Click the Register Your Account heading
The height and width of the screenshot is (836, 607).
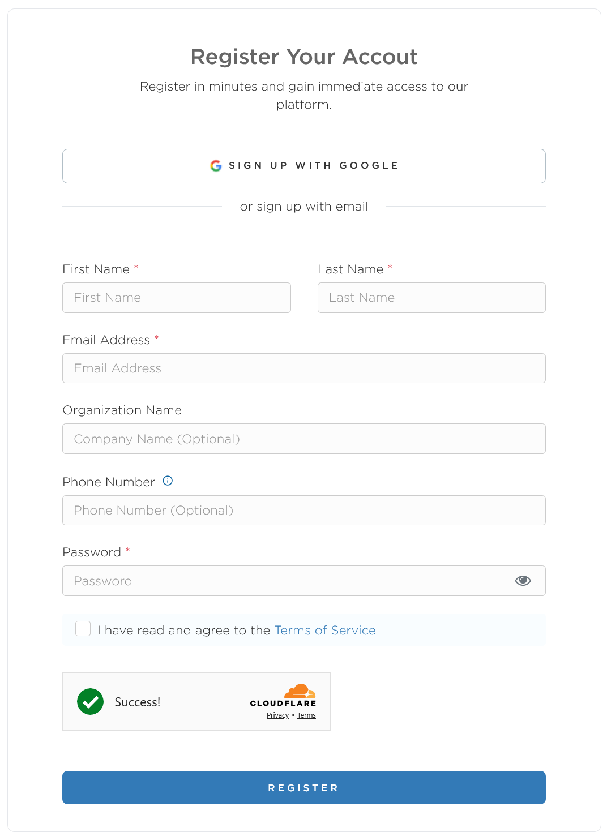tap(304, 57)
